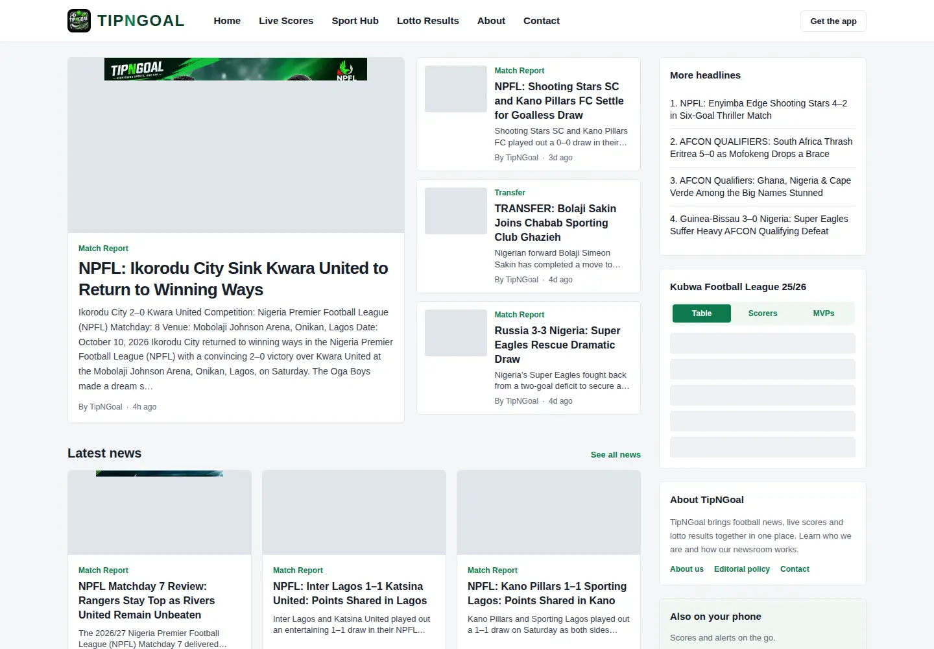Open Lotto Results page

pos(428,21)
